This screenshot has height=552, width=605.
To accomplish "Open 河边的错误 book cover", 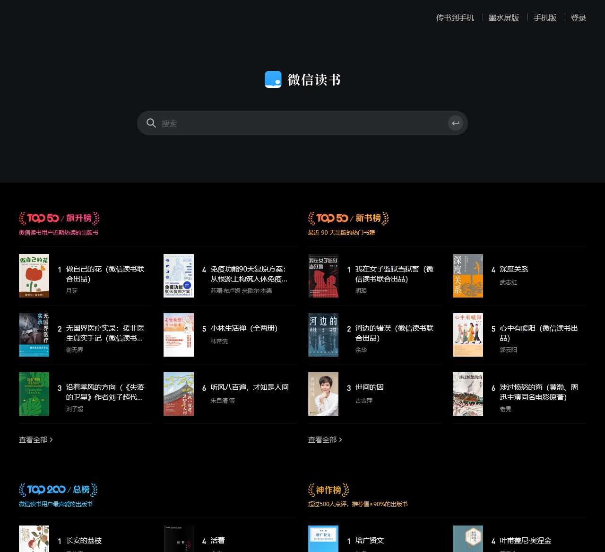I will click(323, 335).
